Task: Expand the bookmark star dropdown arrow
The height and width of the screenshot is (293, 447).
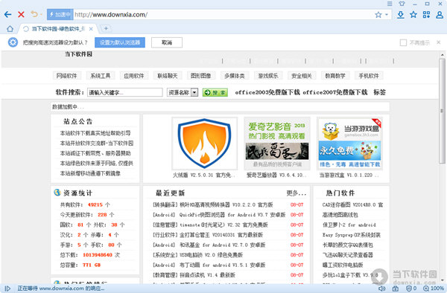Action: pos(387,15)
